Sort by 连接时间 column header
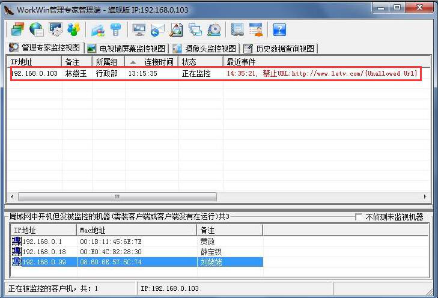The height and width of the screenshot is (298, 438). (x=151, y=62)
